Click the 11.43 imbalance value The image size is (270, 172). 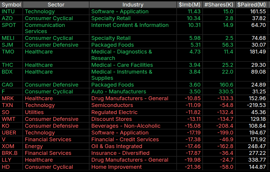tap(194, 12)
